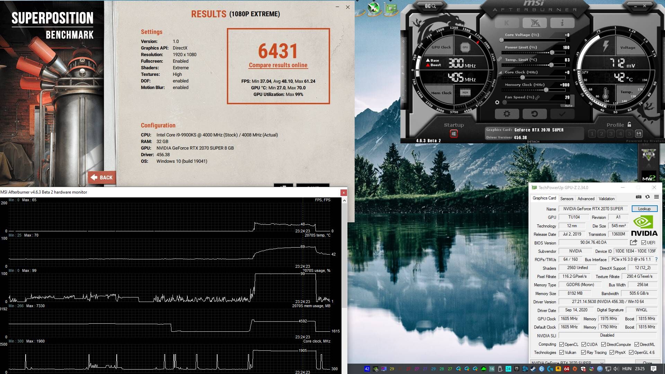Image resolution: width=665 pixels, height=374 pixels.
Task: Apply settings with the checkmark button
Action: [x=562, y=114]
